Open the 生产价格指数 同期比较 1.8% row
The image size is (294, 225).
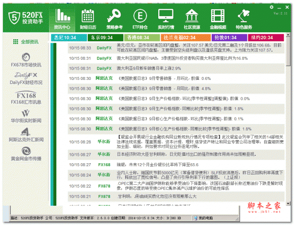coord(176,109)
